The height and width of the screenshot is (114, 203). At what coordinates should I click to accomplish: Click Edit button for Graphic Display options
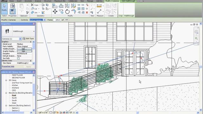tap(24, 51)
